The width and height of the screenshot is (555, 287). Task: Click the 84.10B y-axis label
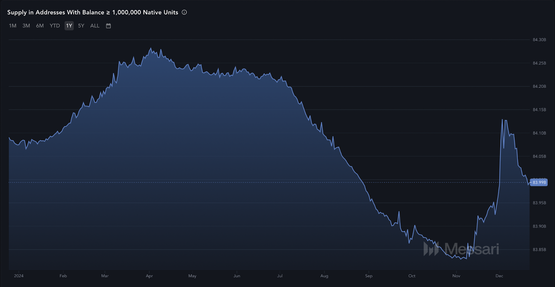click(539, 133)
